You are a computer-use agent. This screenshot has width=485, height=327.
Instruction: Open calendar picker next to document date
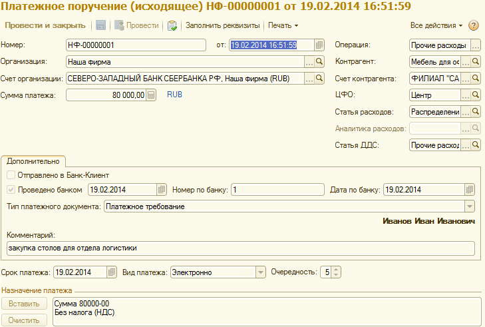[319, 45]
